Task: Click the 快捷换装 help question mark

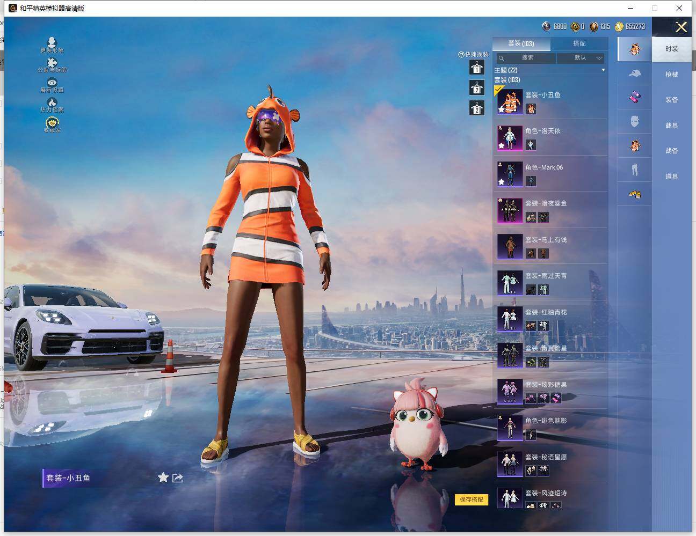Action: click(461, 55)
